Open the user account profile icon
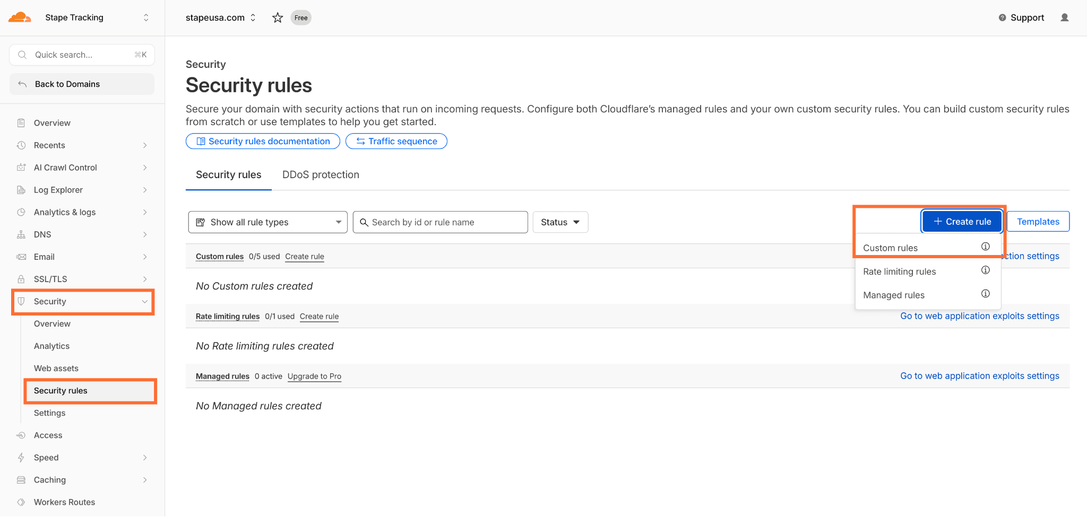 (x=1064, y=17)
